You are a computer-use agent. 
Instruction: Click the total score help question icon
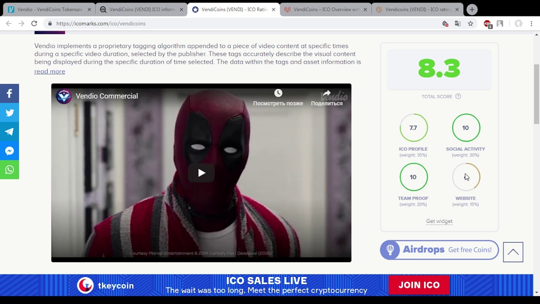(458, 96)
